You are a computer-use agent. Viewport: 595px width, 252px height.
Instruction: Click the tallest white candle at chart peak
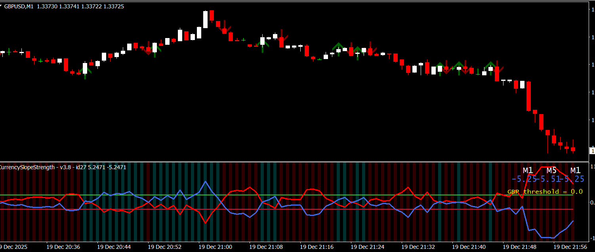tap(205, 19)
